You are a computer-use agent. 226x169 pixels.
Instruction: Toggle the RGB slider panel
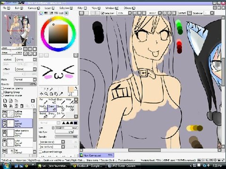tap(46, 13)
